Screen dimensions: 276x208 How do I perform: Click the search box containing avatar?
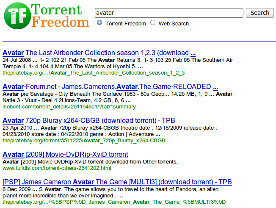coord(169,13)
